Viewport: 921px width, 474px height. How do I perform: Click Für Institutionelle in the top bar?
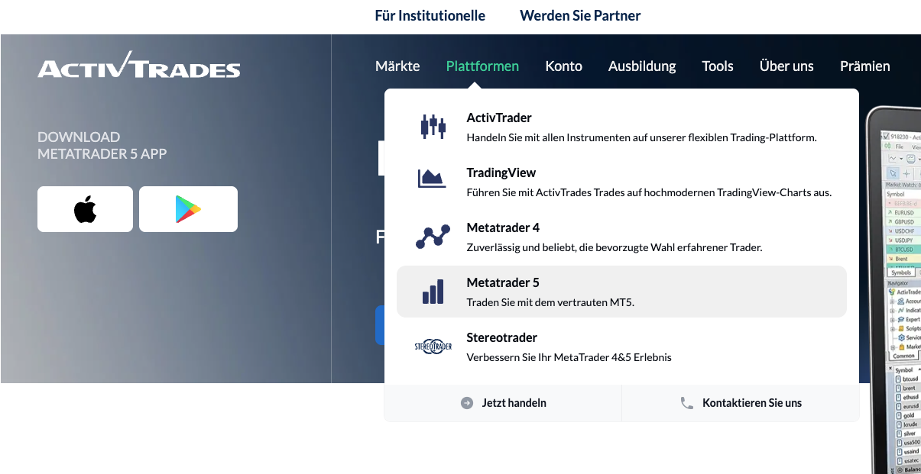coord(430,15)
